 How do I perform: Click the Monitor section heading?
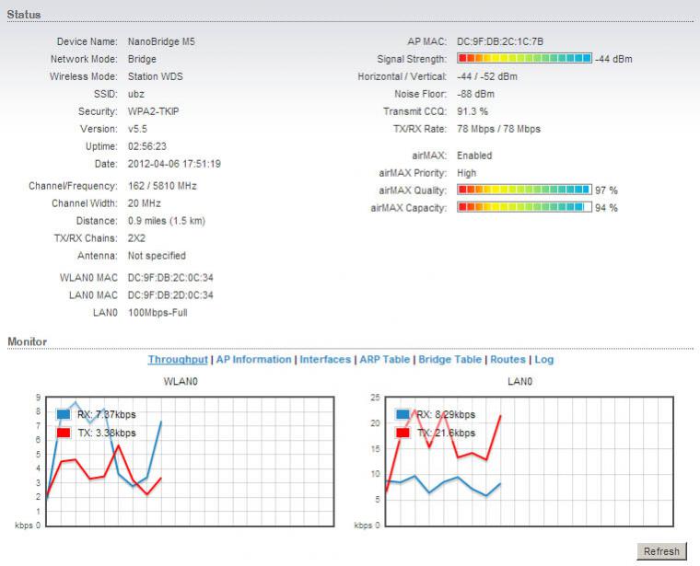point(27,341)
